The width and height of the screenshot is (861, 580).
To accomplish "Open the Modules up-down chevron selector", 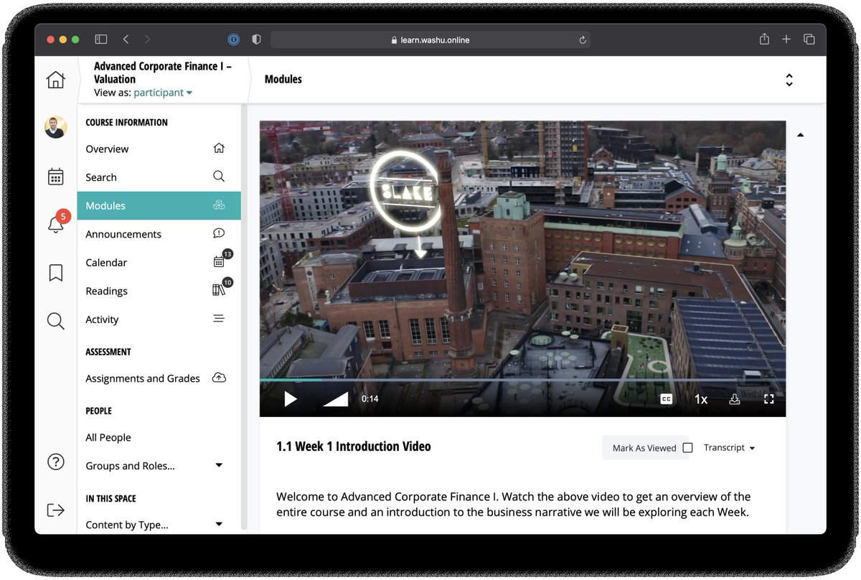I will pyautogui.click(x=789, y=80).
